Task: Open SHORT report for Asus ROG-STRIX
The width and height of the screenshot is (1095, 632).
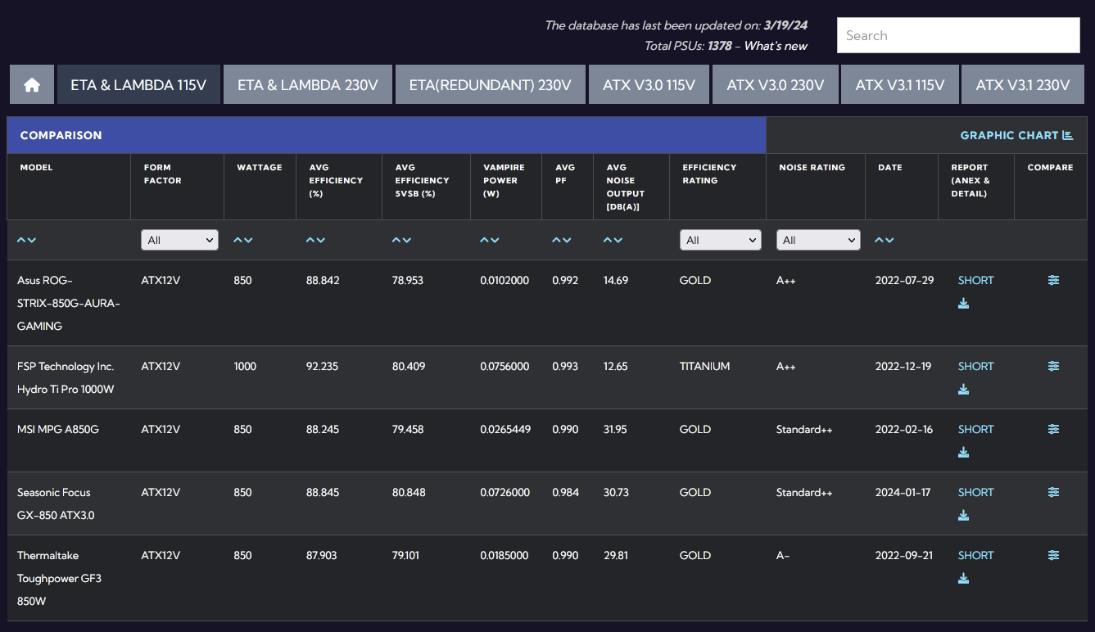Action: point(976,280)
